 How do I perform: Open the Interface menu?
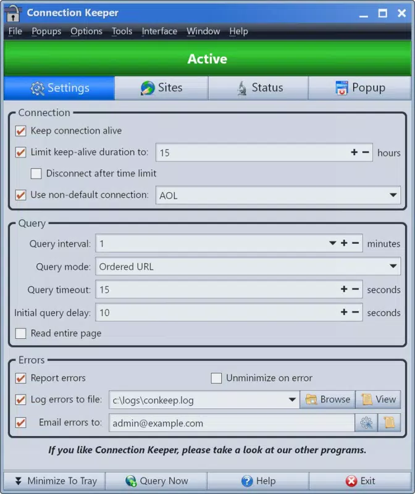pyautogui.click(x=159, y=31)
